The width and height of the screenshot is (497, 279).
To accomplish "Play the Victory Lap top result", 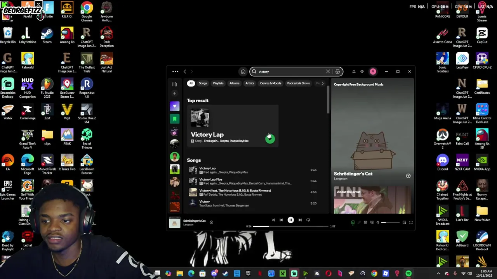I will (270, 139).
